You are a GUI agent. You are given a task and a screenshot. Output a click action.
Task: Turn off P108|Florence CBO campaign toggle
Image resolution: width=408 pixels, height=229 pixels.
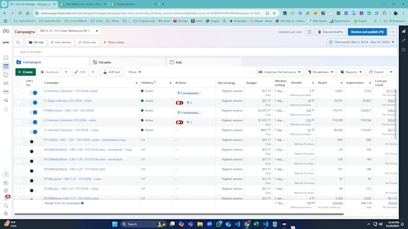[34, 112]
